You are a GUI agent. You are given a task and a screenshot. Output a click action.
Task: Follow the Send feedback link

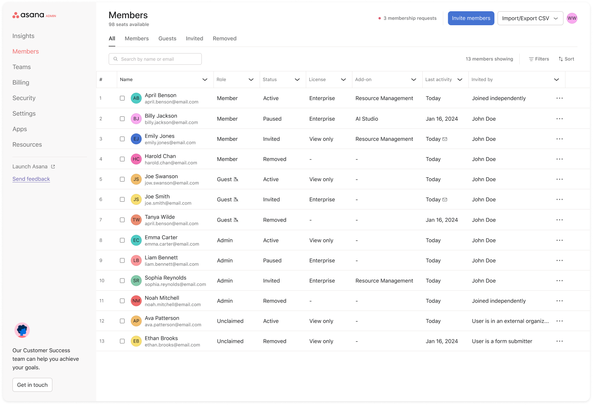coord(31,179)
